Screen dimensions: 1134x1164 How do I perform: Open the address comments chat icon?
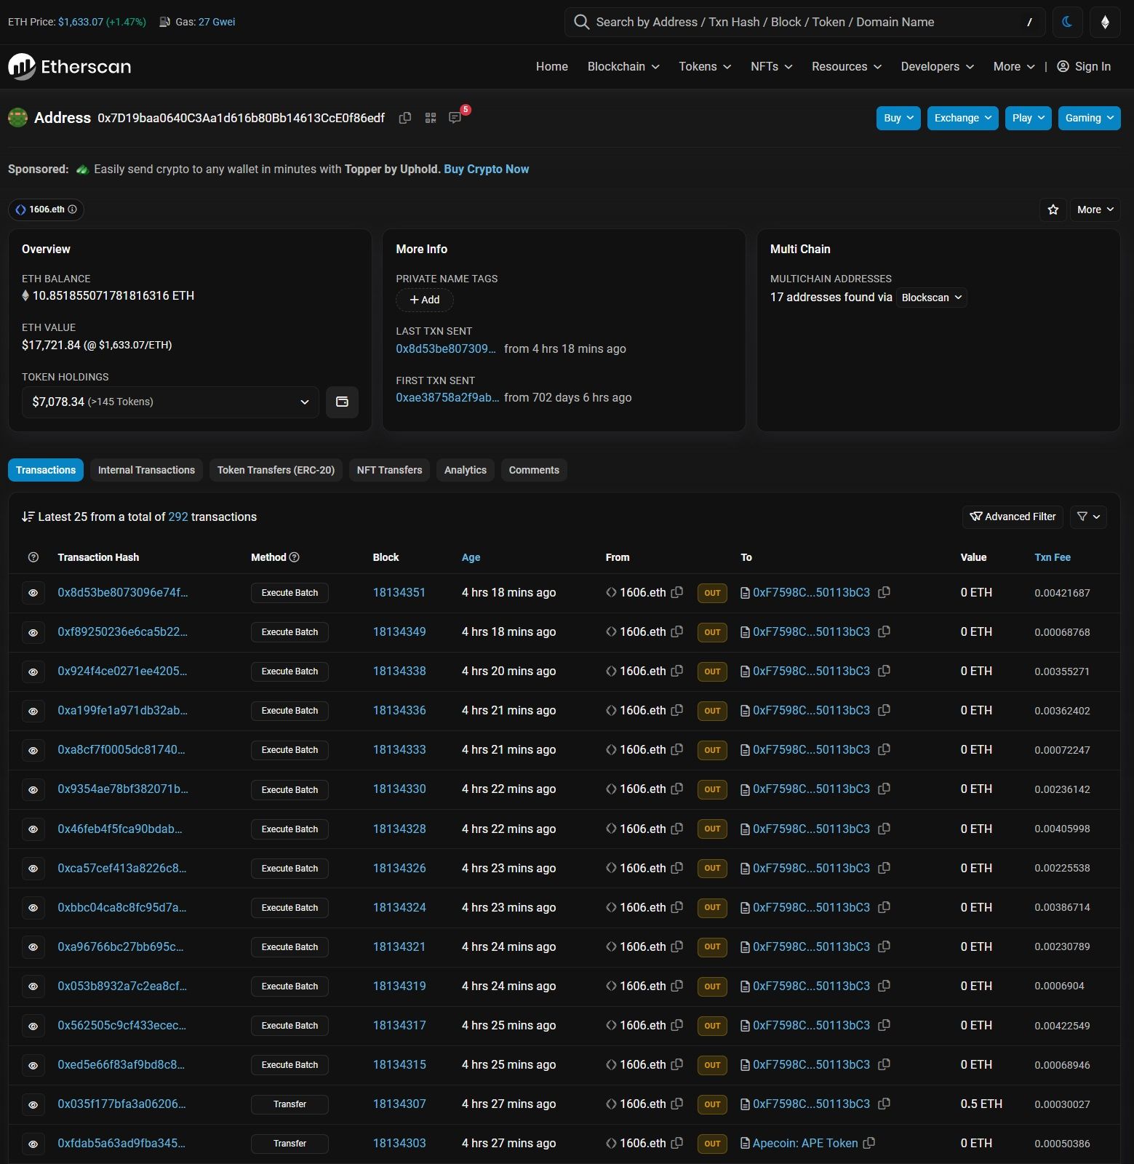tap(455, 118)
